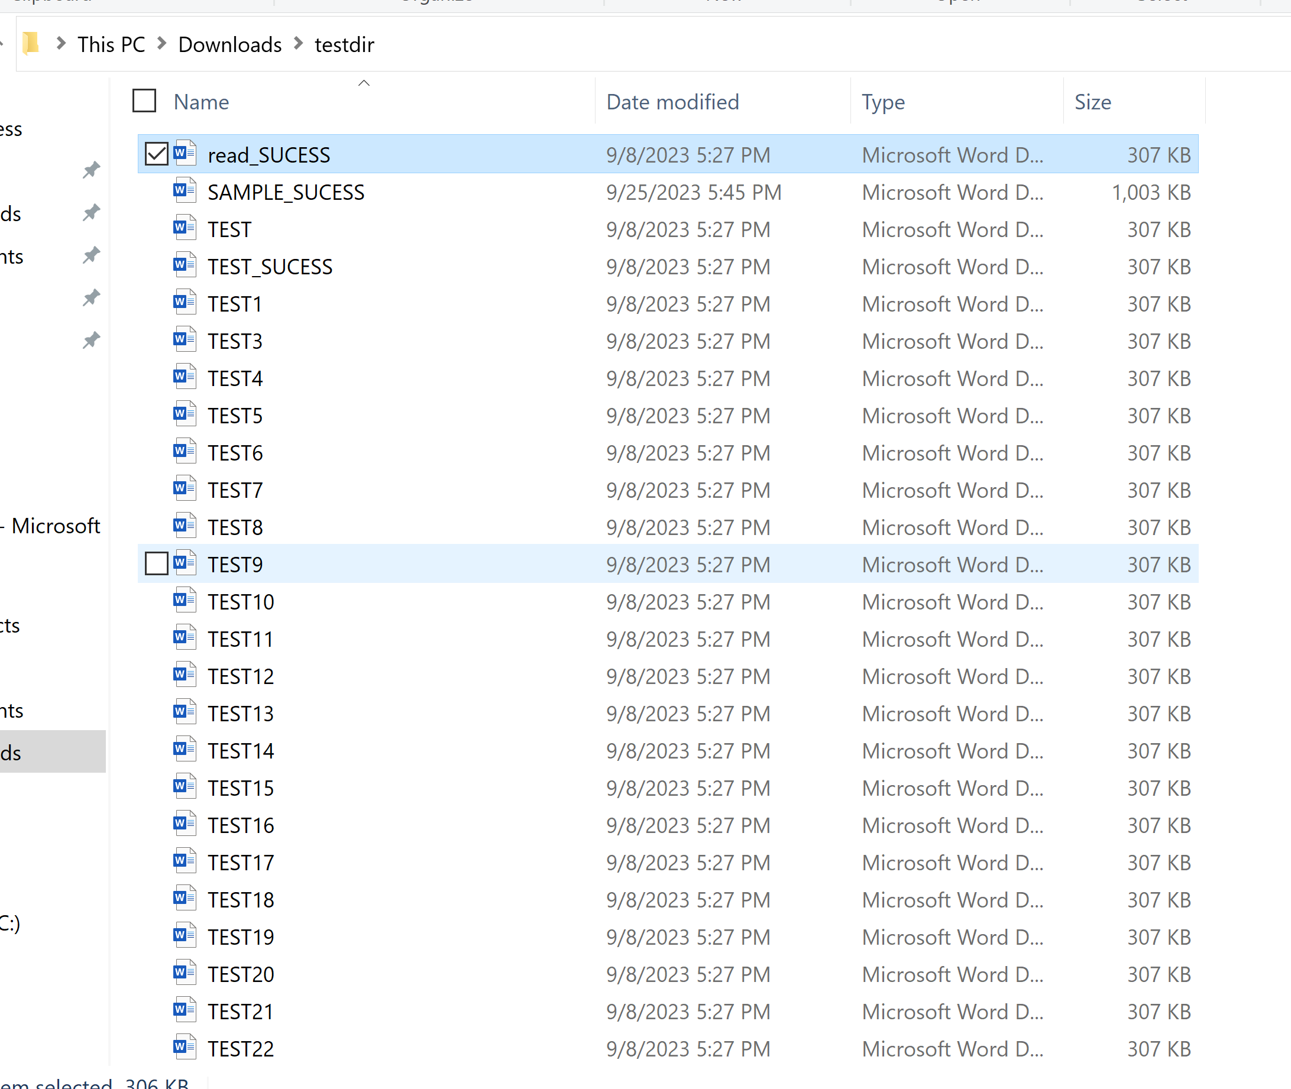Click the Word icon of TEST21
The width and height of the screenshot is (1291, 1089).
pos(185,1010)
